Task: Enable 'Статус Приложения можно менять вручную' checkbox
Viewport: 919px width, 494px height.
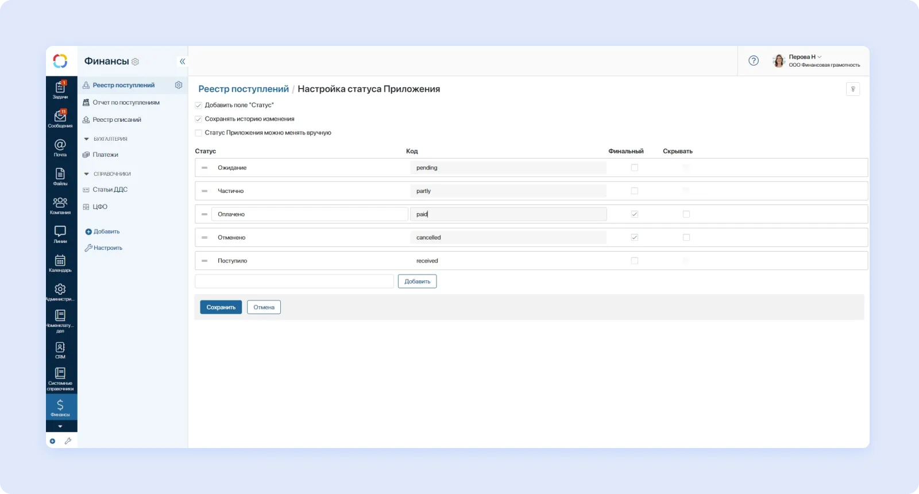Action: point(199,133)
